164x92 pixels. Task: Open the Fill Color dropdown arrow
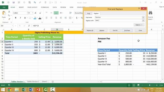coord(37,18)
